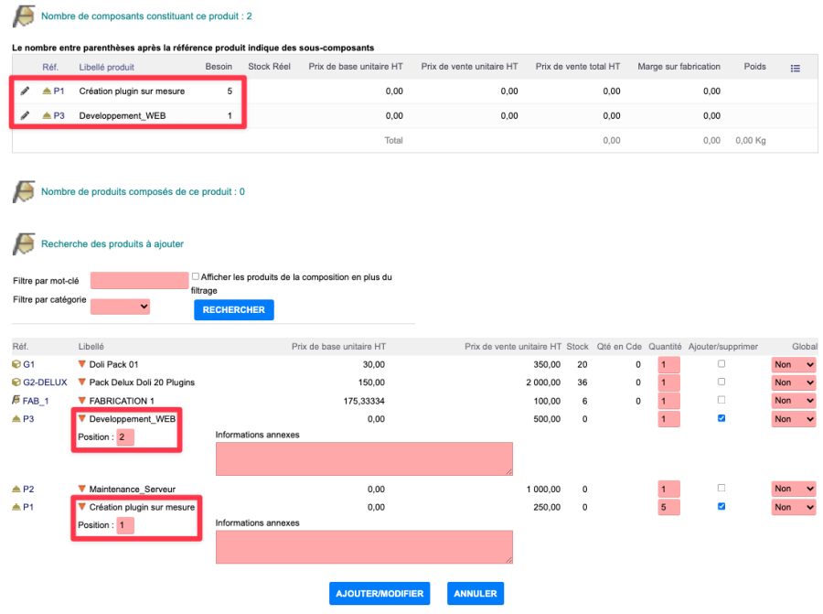
Task: Open the G2-DELUX product reference link
Action: pos(45,382)
